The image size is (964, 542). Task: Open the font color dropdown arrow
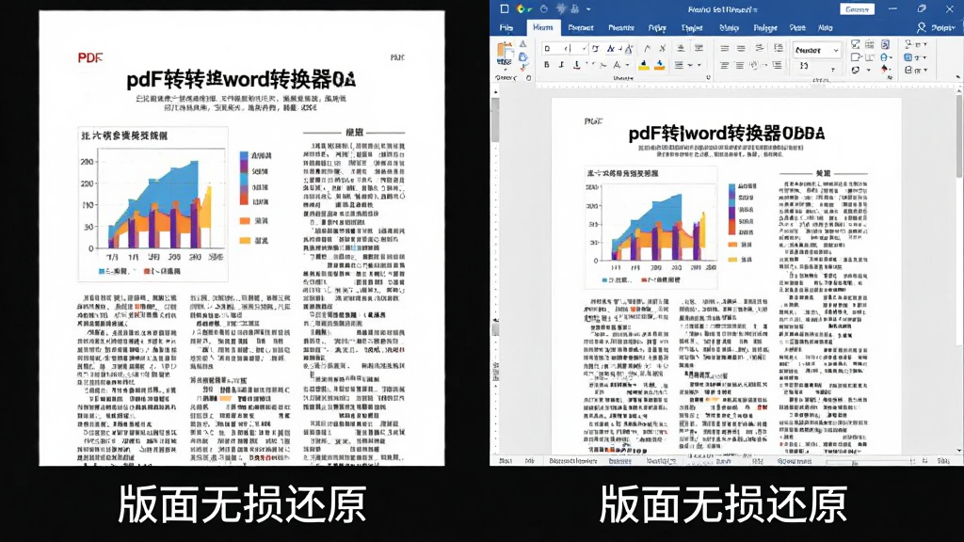(x=627, y=65)
